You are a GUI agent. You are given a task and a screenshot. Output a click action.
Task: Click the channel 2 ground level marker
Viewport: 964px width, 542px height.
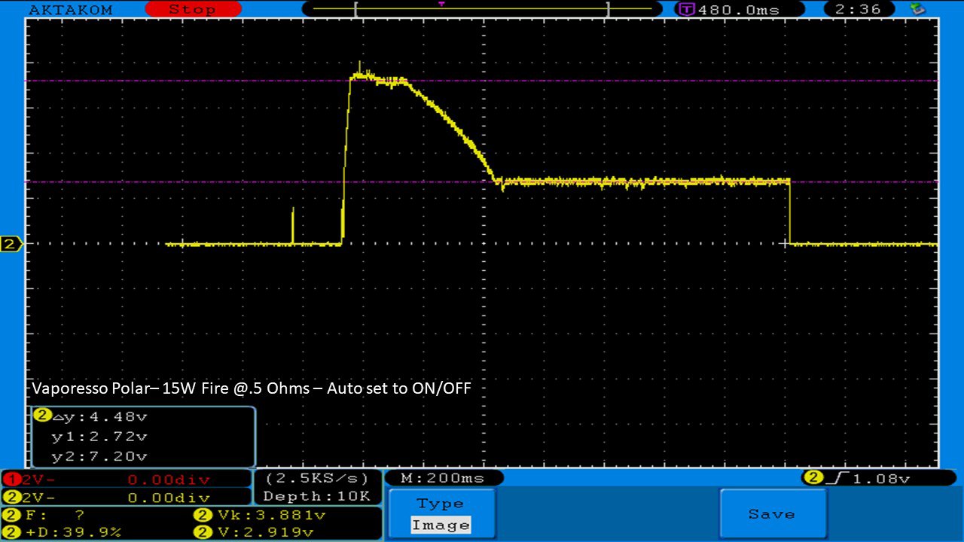point(11,244)
